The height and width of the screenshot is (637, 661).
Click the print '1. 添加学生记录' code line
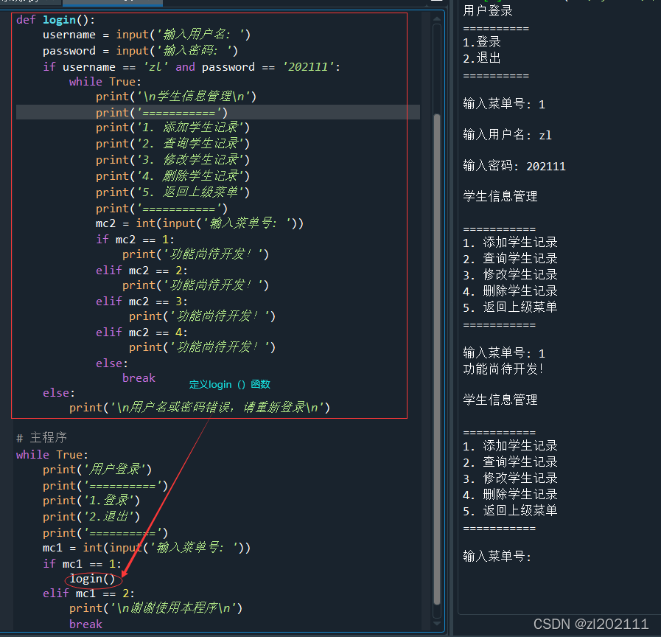[x=172, y=128]
